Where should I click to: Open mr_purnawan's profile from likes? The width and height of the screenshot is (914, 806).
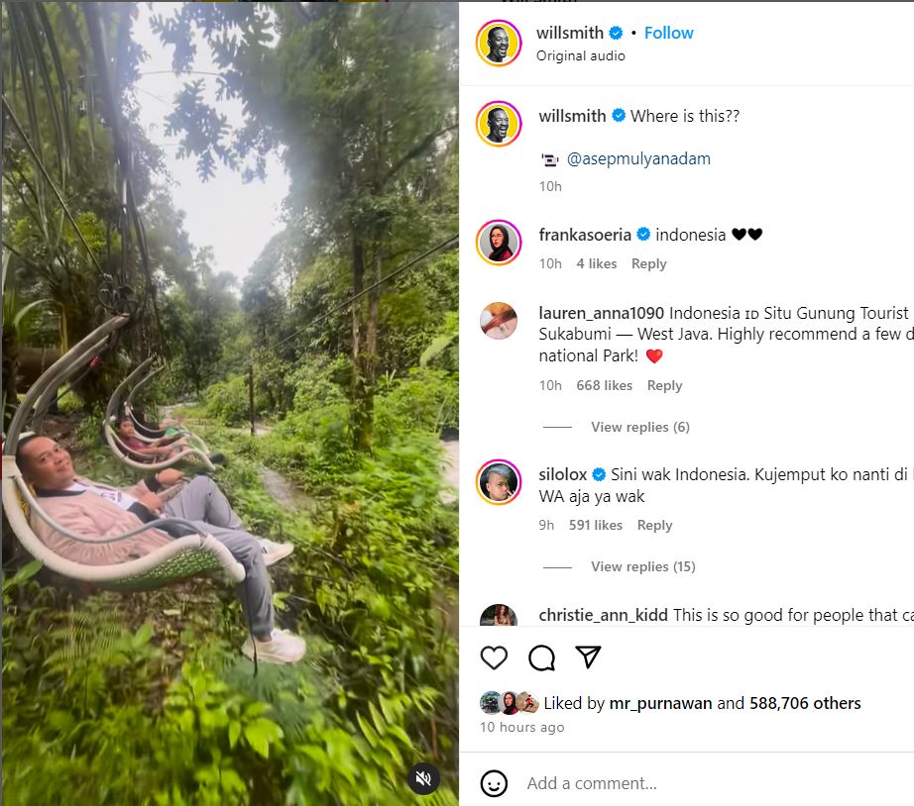660,703
